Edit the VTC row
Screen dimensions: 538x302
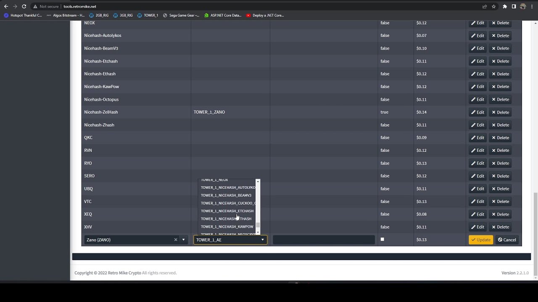tap(477, 201)
